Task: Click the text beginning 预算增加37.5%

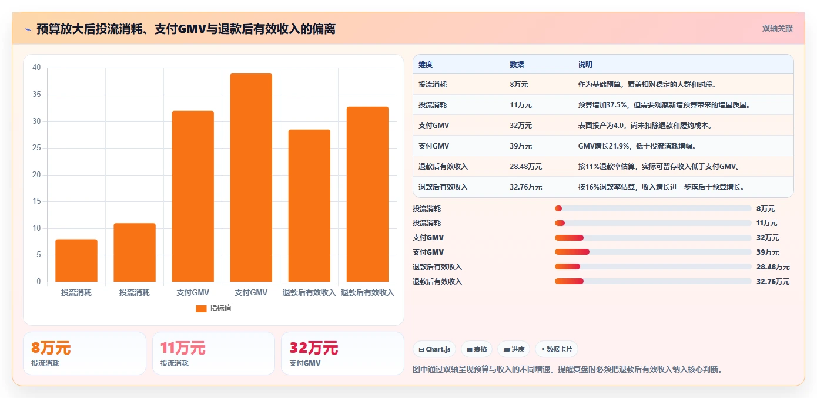Action: click(664, 105)
